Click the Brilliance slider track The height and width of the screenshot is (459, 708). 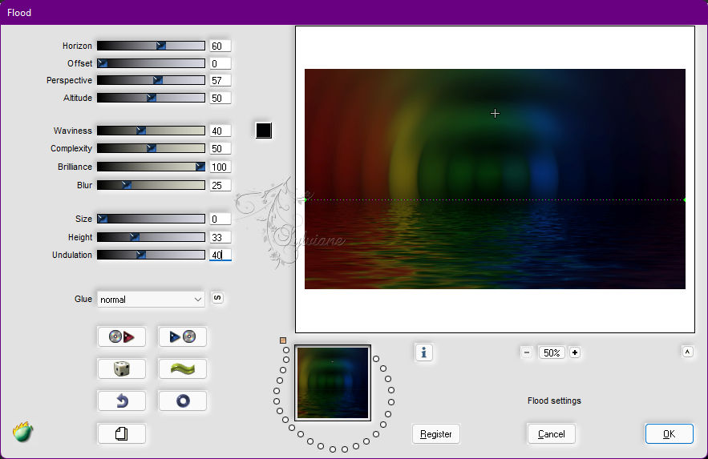click(151, 167)
